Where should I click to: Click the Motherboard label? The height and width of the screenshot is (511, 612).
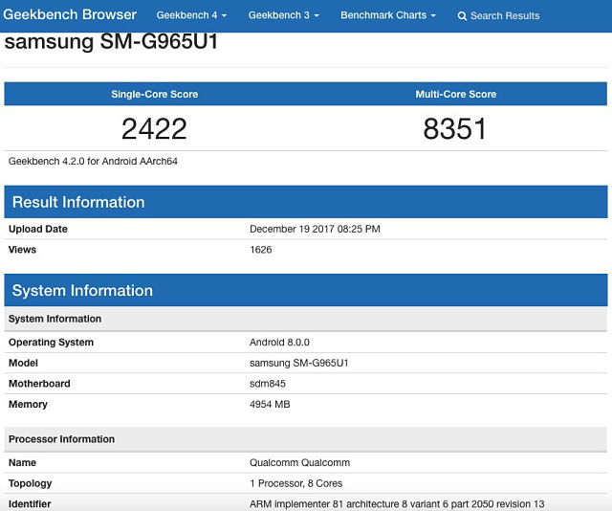point(39,384)
